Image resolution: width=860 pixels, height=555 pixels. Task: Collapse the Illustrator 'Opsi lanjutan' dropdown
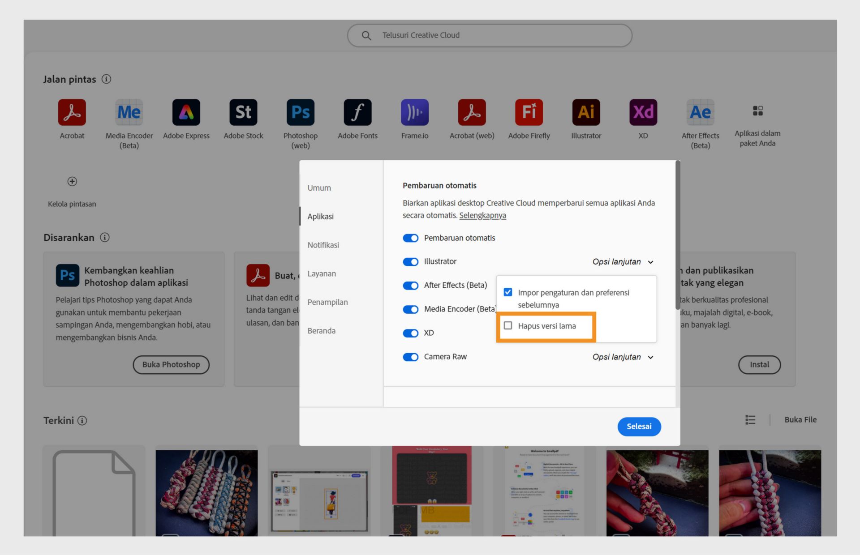coord(623,262)
